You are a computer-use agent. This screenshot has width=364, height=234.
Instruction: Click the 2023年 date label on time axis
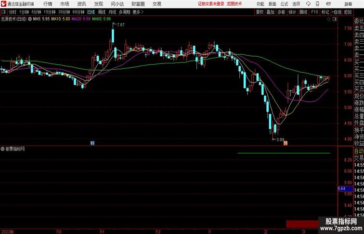(x=7, y=232)
